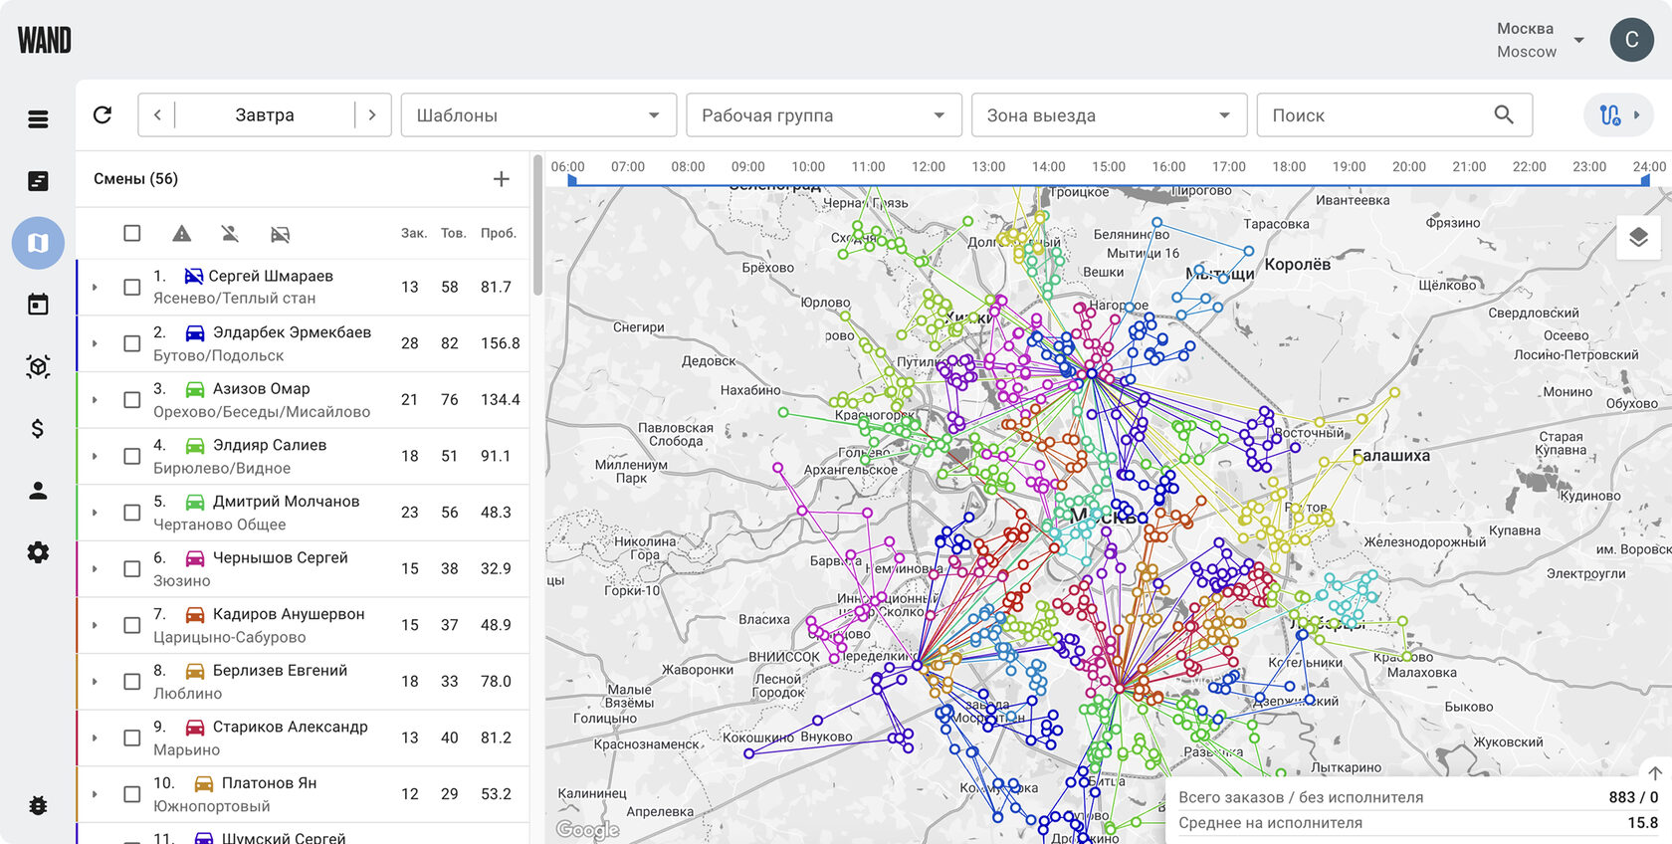Open the users person icon
The height and width of the screenshot is (844, 1672).
(x=38, y=490)
